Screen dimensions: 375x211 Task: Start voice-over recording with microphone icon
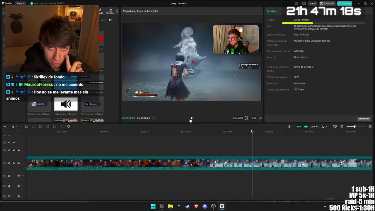[289, 127]
